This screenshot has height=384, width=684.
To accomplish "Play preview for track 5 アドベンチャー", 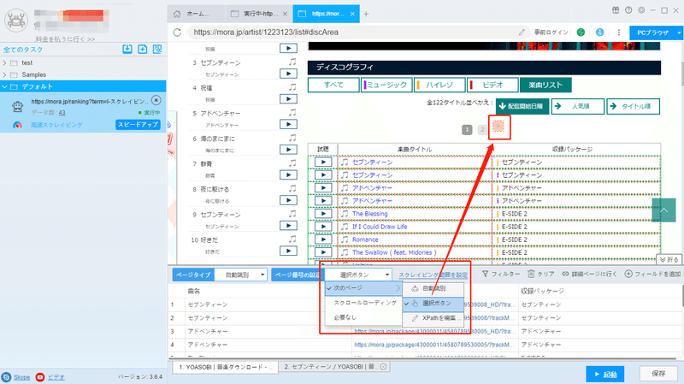I will pos(288,124).
